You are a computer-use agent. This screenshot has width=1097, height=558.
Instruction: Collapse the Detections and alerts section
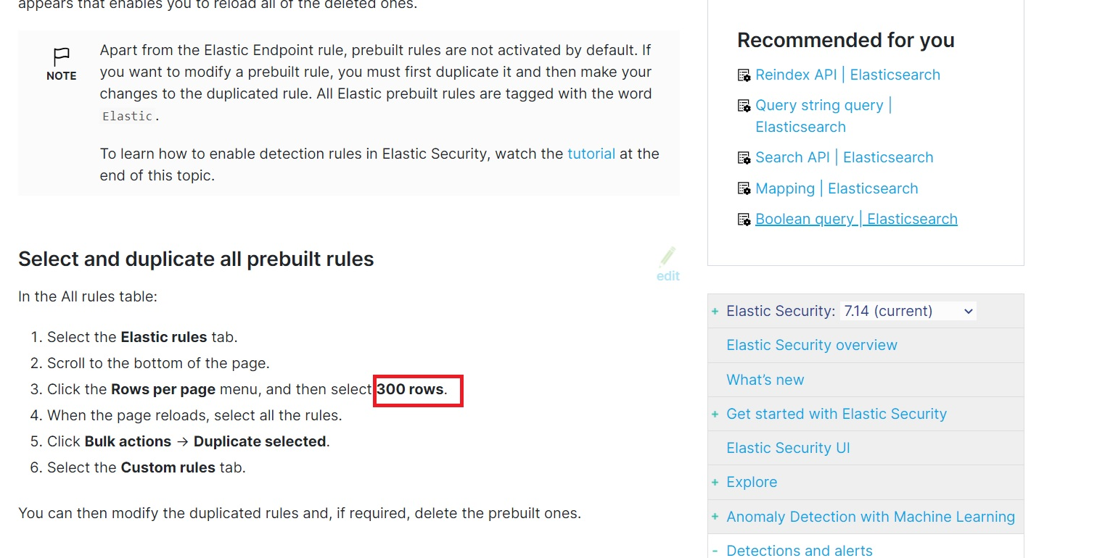pos(715,550)
